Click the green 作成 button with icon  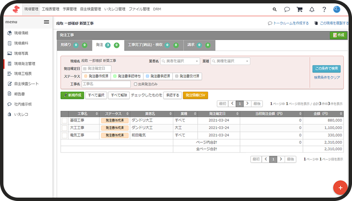point(338,35)
